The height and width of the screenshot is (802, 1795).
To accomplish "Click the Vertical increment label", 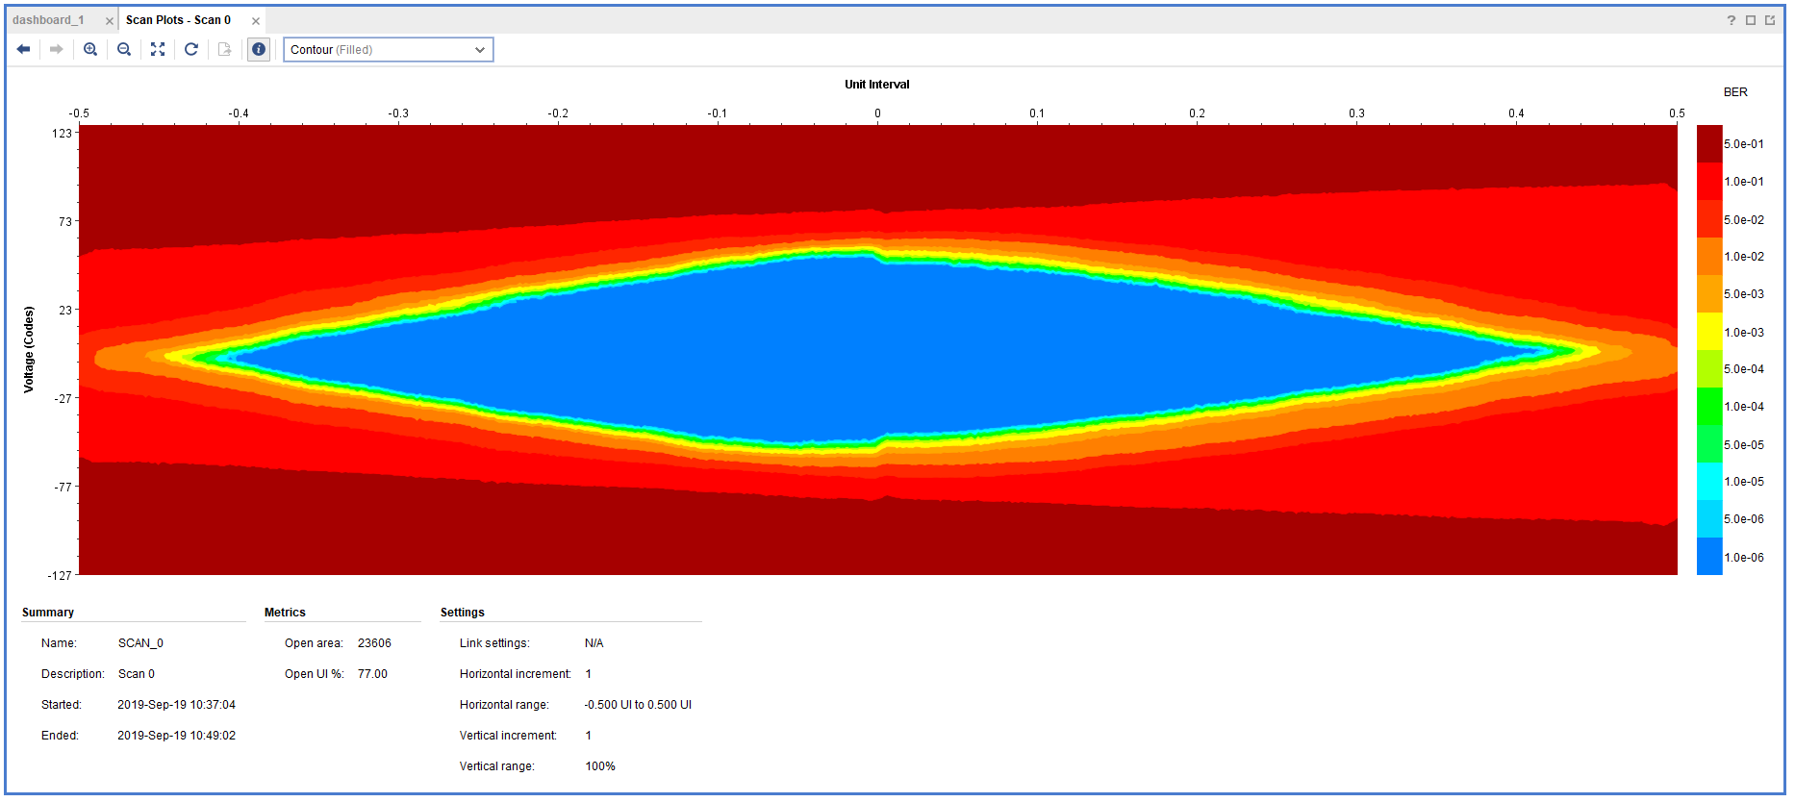I will click(508, 736).
